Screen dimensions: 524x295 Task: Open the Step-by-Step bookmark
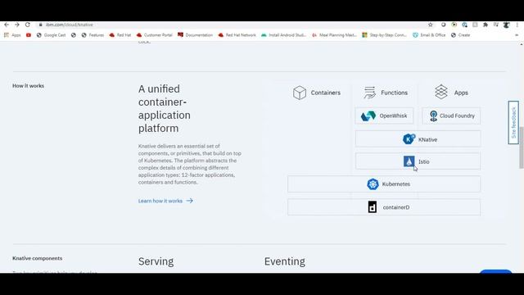point(385,35)
